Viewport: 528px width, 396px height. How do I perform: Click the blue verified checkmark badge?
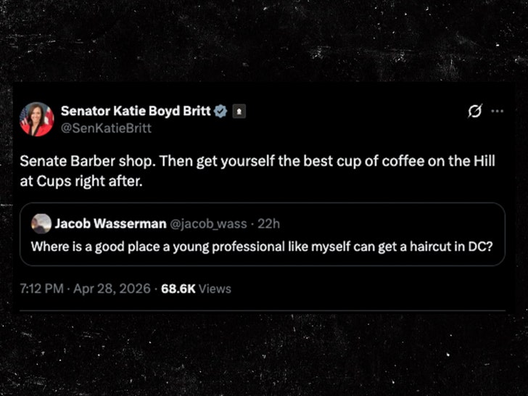click(220, 112)
